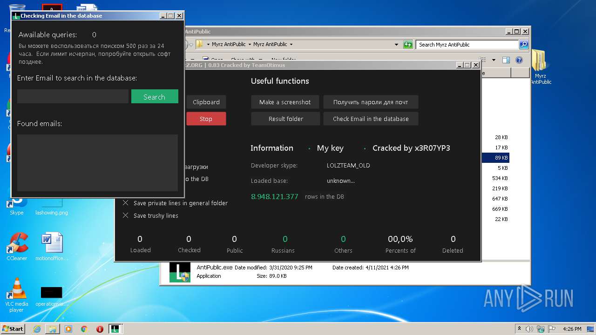
Task: Click Получить пароли для почт button
Action: pyautogui.click(x=371, y=102)
